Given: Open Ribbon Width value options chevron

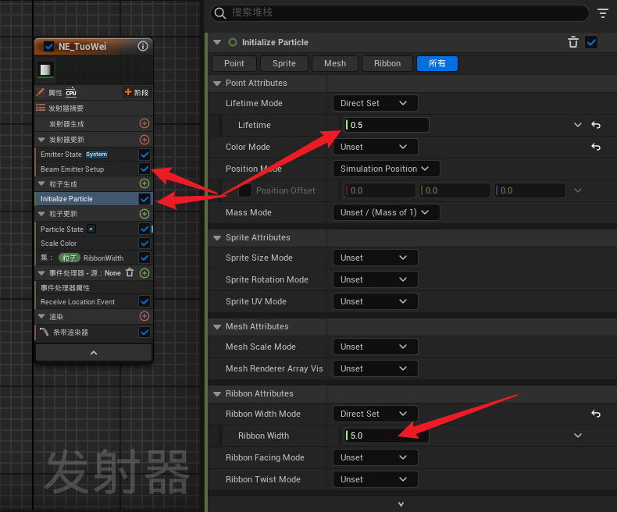Looking at the screenshot, I should click(x=578, y=436).
